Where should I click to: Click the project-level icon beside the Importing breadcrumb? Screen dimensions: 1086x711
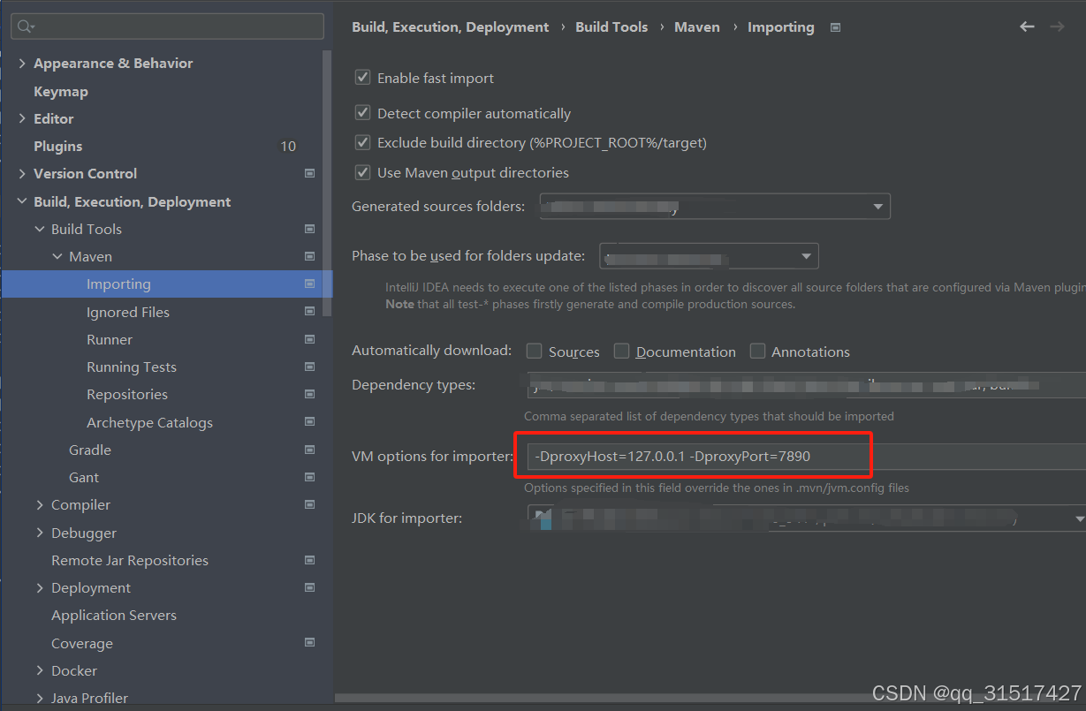(x=835, y=27)
